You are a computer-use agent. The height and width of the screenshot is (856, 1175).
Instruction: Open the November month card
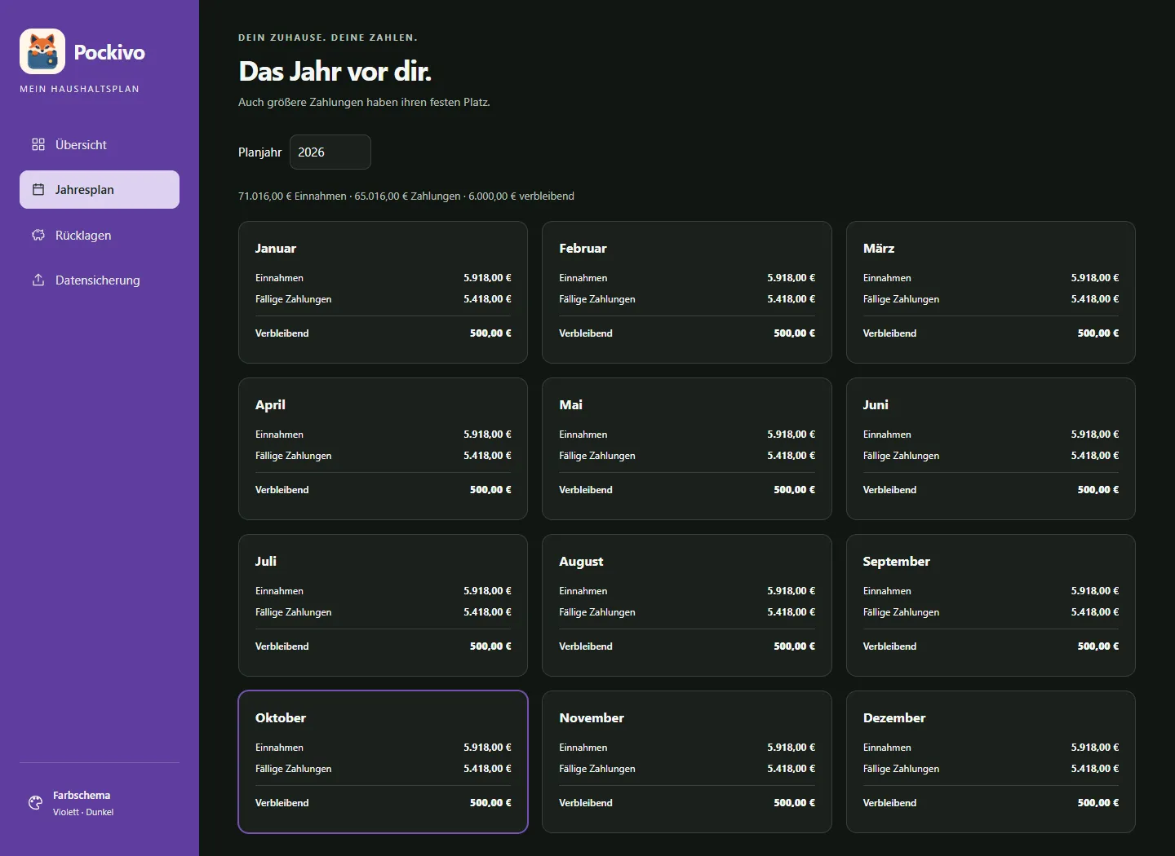[687, 761]
